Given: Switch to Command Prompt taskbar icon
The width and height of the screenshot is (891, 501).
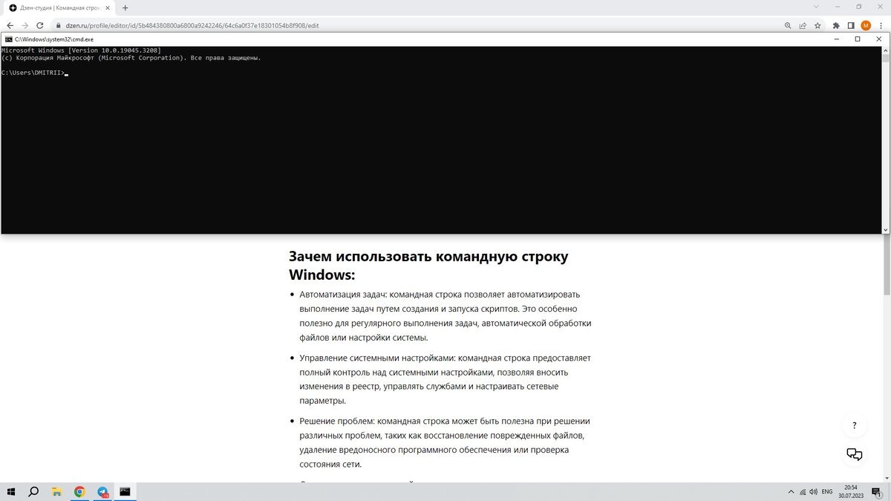Looking at the screenshot, I should 125,491.
